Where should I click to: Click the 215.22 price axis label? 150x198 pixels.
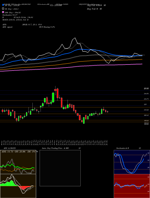146,110
